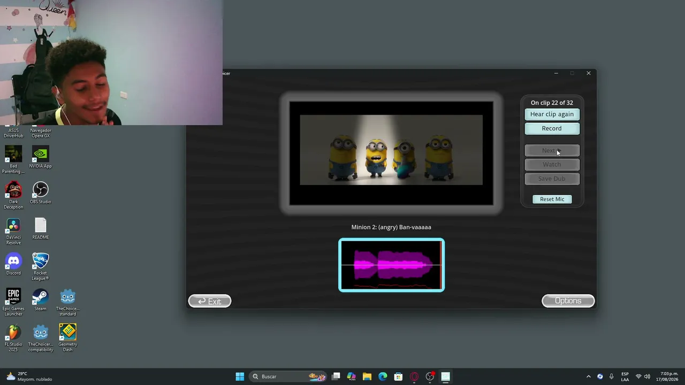685x385 pixels.
Task: Select Steam desktop icon
Action: [41, 300]
